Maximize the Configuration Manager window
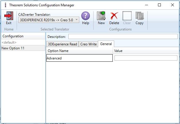The image size is (180, 124). 159,5
